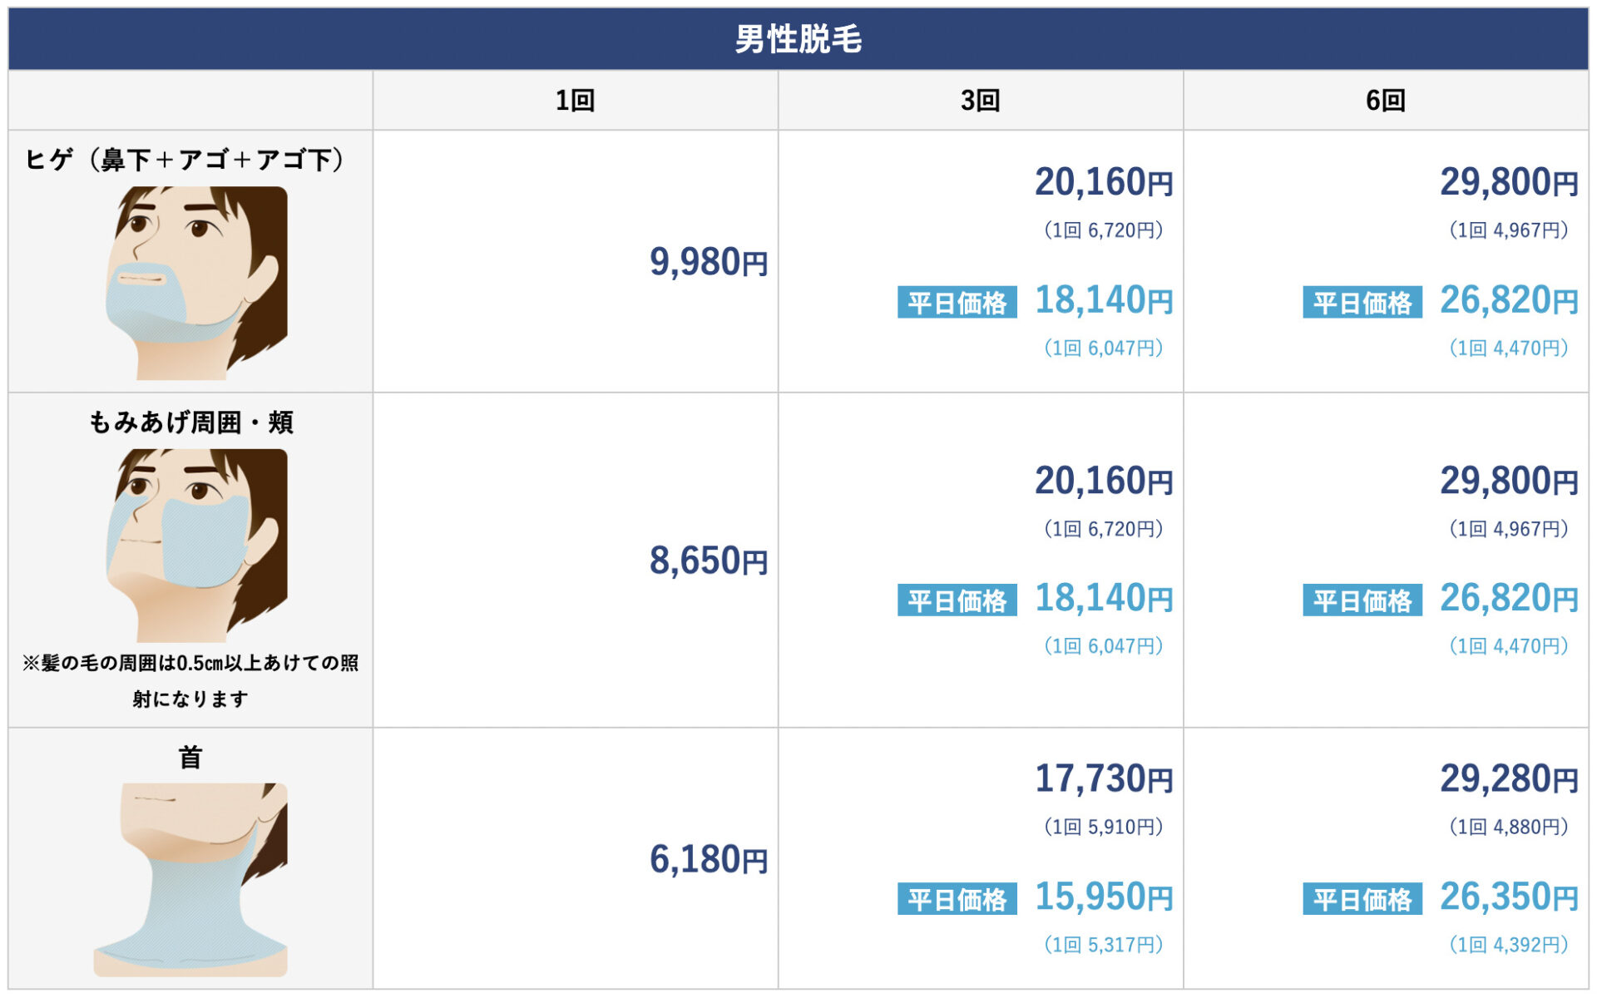Image resolution: width=1597 pixels, height=998 pixels.
Task: Click the もみあげ周囲・頬 row label
Action: (x=190, y=422)
